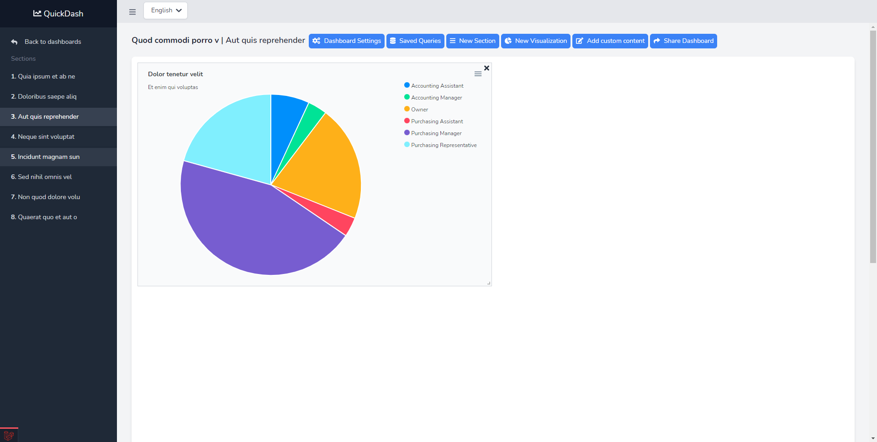Viewport: 877px width, 442px height.
Task: Click the Laravel debug bar icon
Action: point(9,435)
